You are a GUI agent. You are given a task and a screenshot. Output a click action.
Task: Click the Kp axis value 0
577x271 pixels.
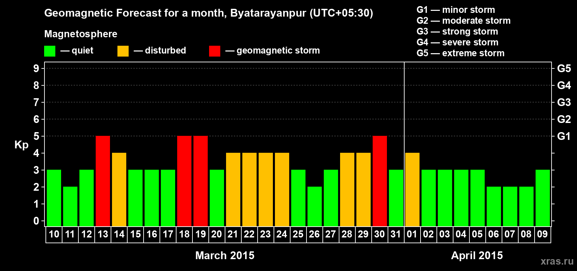36,221
